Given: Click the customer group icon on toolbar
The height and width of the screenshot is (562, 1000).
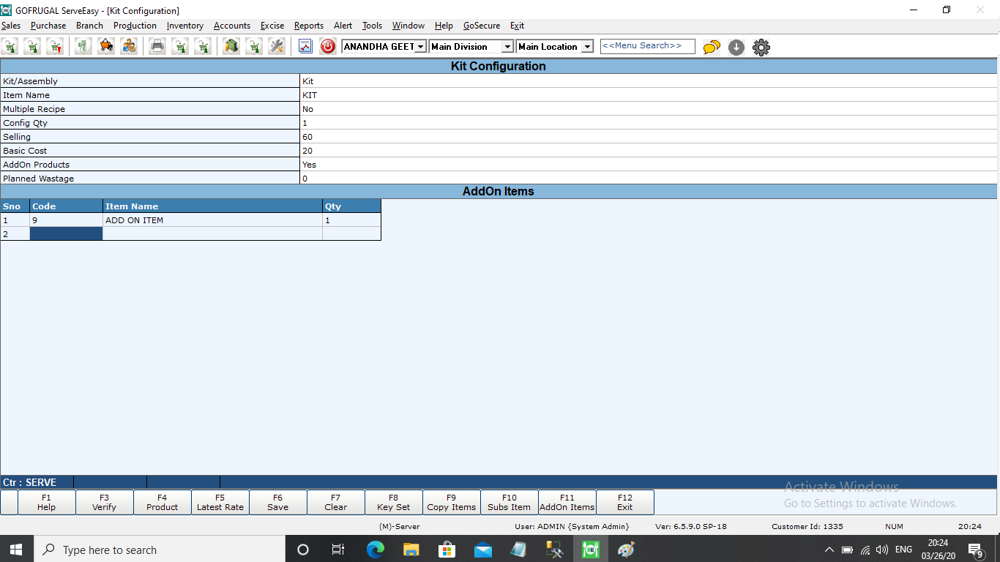Looking at the screenshot, I should [130, 46].
